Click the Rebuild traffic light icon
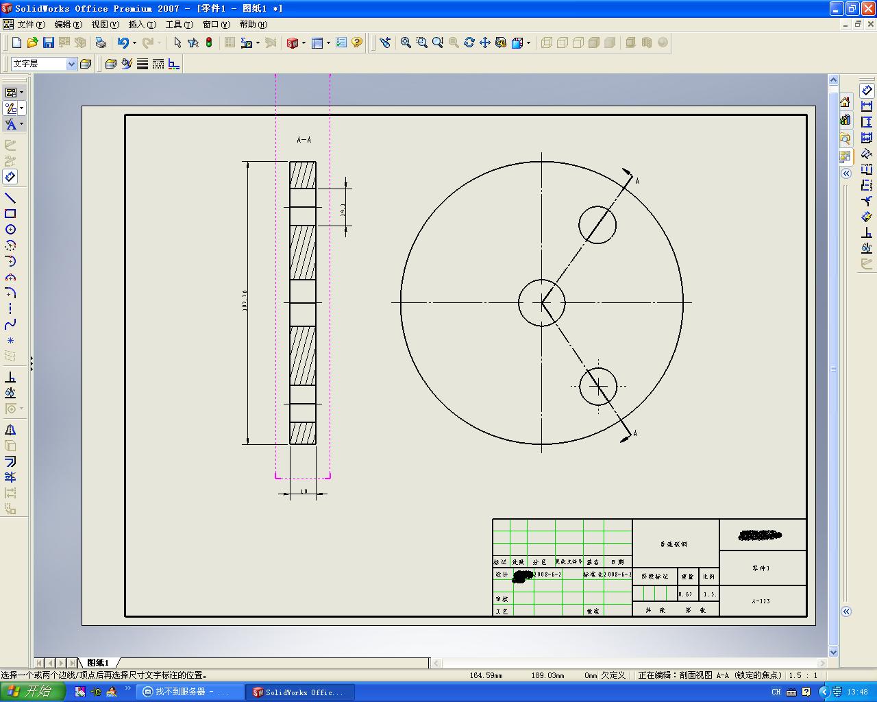877x702 pixels. 209,43
